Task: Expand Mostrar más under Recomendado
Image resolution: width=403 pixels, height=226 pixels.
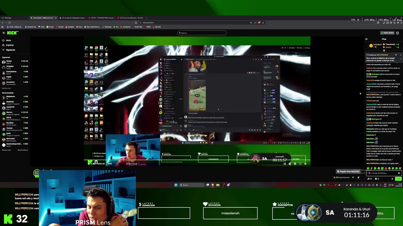Action: tap(6, 150)
